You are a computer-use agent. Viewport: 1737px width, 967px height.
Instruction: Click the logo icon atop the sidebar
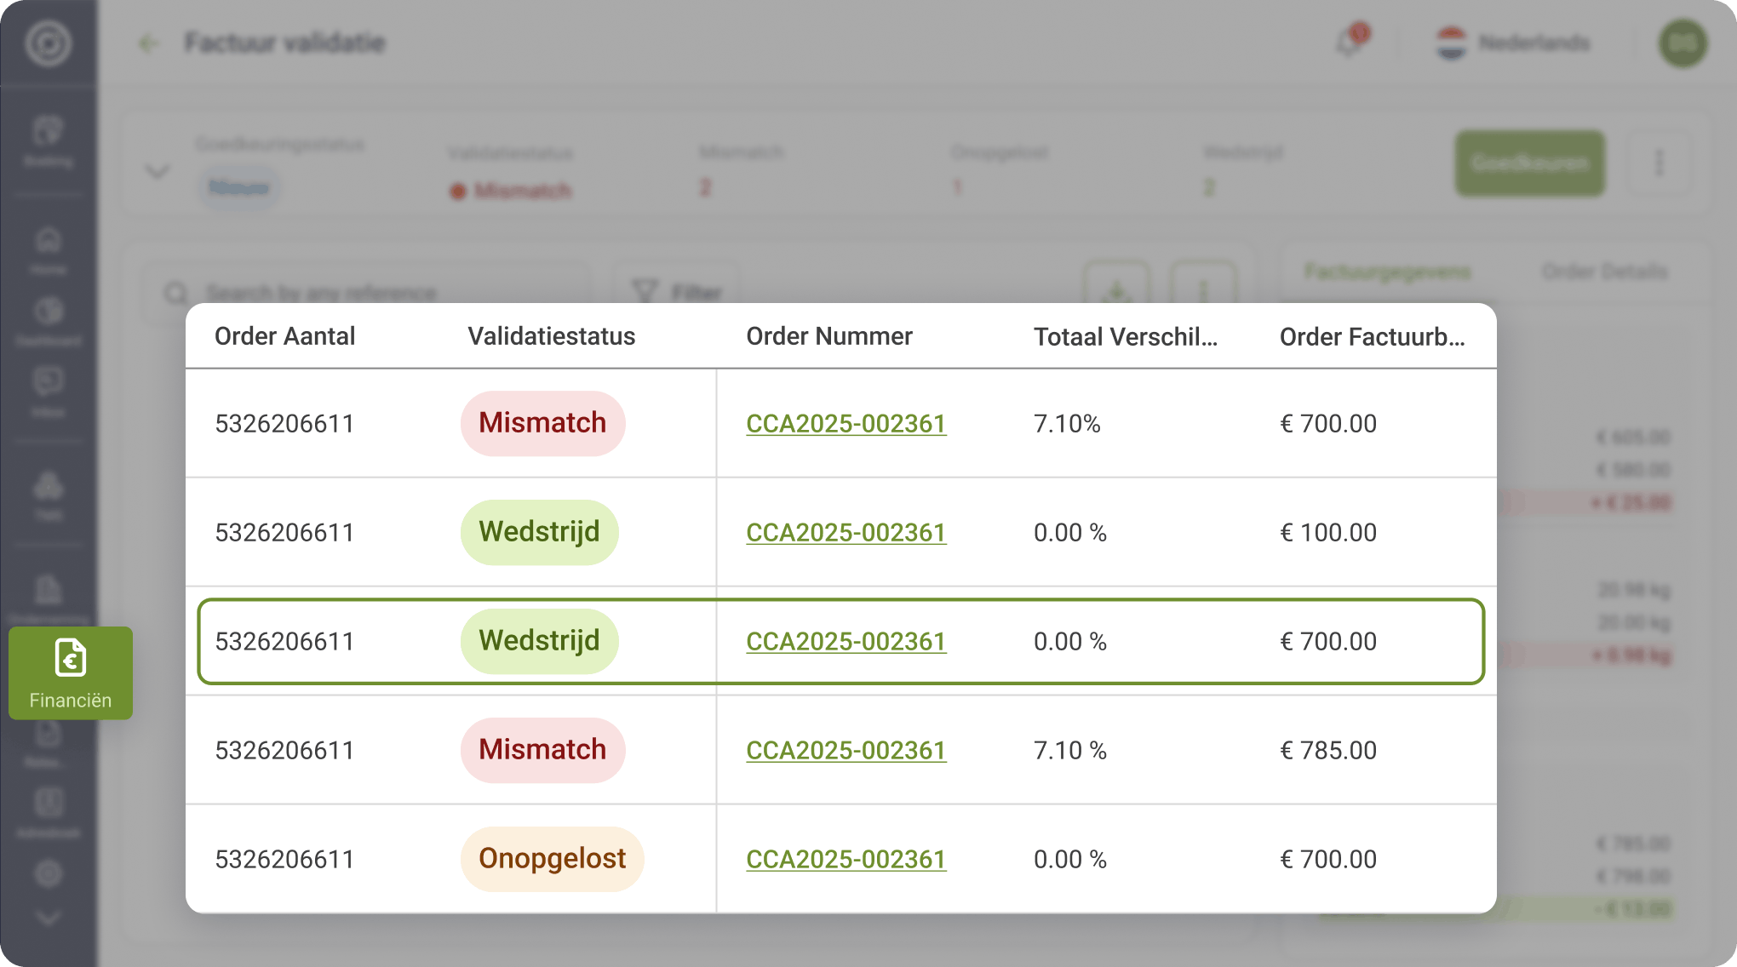[48, 43]
